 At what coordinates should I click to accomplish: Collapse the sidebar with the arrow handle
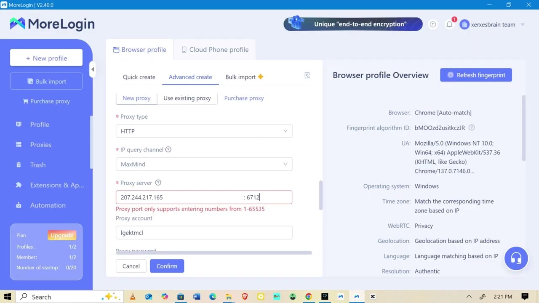point(93,69)
